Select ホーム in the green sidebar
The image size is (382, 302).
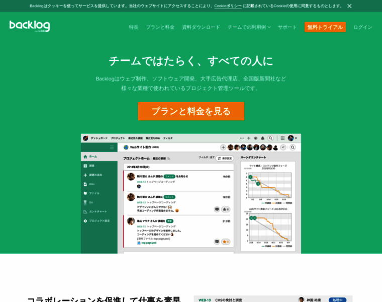[x=99, y=157]
